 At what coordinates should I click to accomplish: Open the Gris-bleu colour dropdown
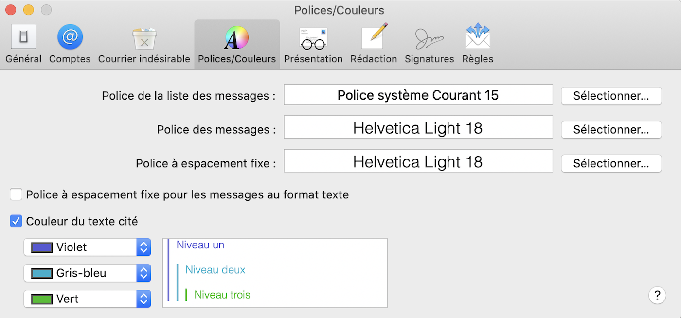(143, 273)
